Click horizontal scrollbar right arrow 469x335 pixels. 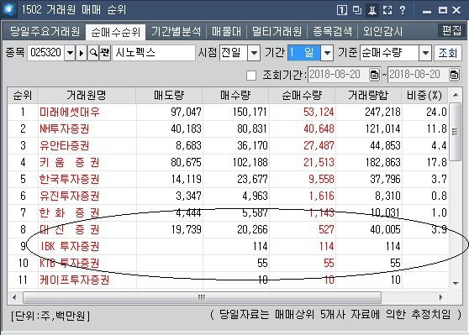tap(440, 297)
